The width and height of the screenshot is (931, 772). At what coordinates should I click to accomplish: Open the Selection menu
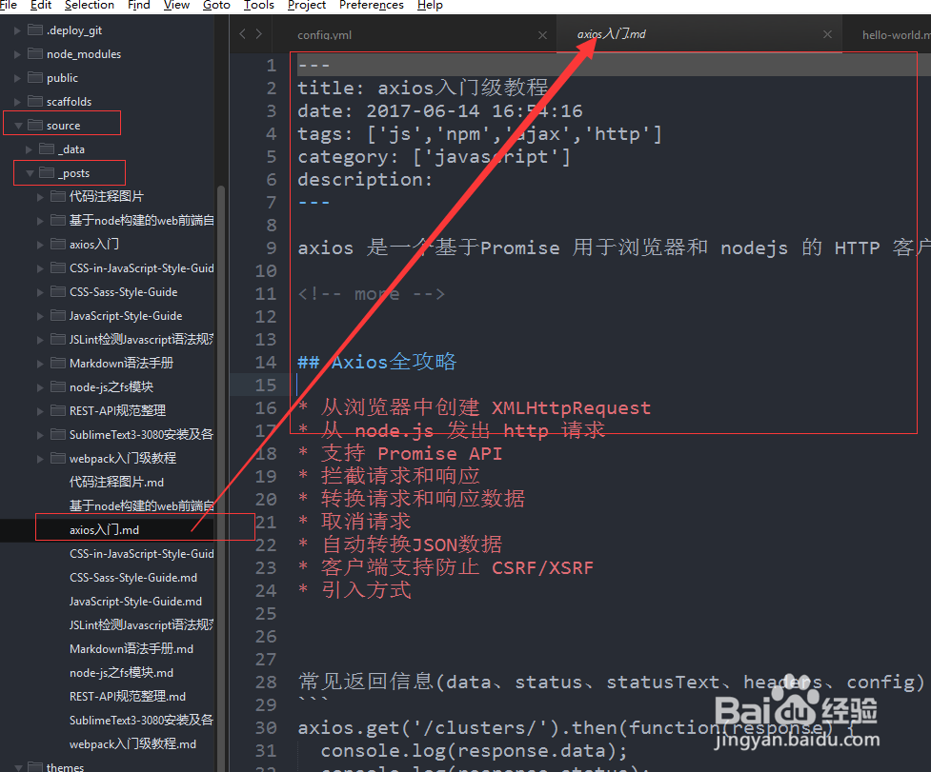89,5
